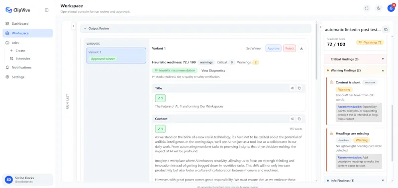398x188 pixels.
Task: Select Variant 1 card in Variants list
Action: point(116,56)
